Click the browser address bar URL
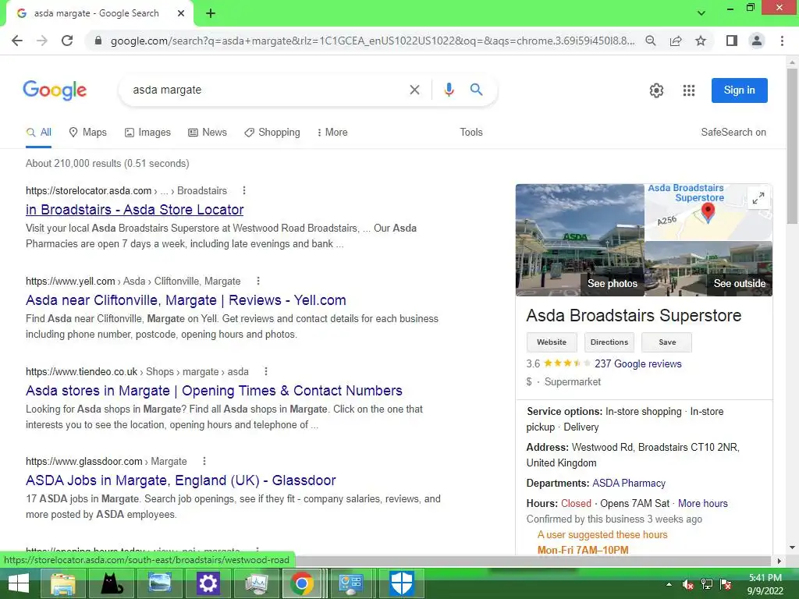Image resolution: width=799 pixels, height=599 pixels. 372,41
